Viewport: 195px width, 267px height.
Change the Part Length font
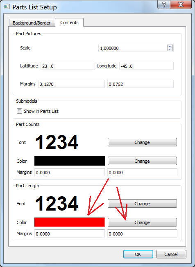click(x=142, y=204)
